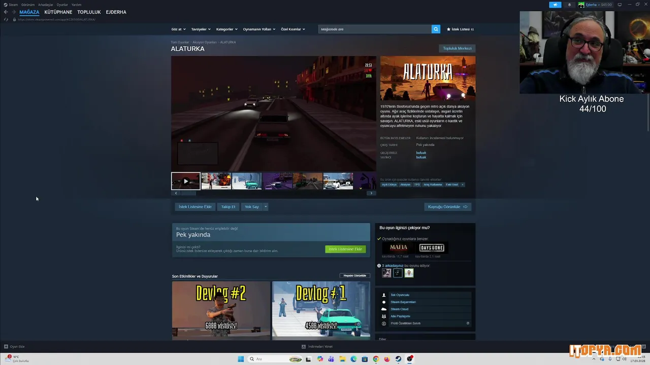Open the Yardım menu

coord(76,5)
